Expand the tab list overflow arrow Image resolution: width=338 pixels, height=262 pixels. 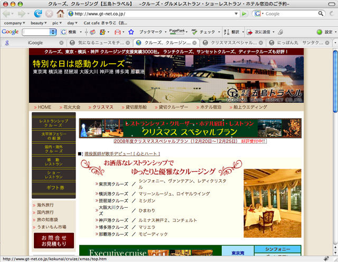(335, 43)
